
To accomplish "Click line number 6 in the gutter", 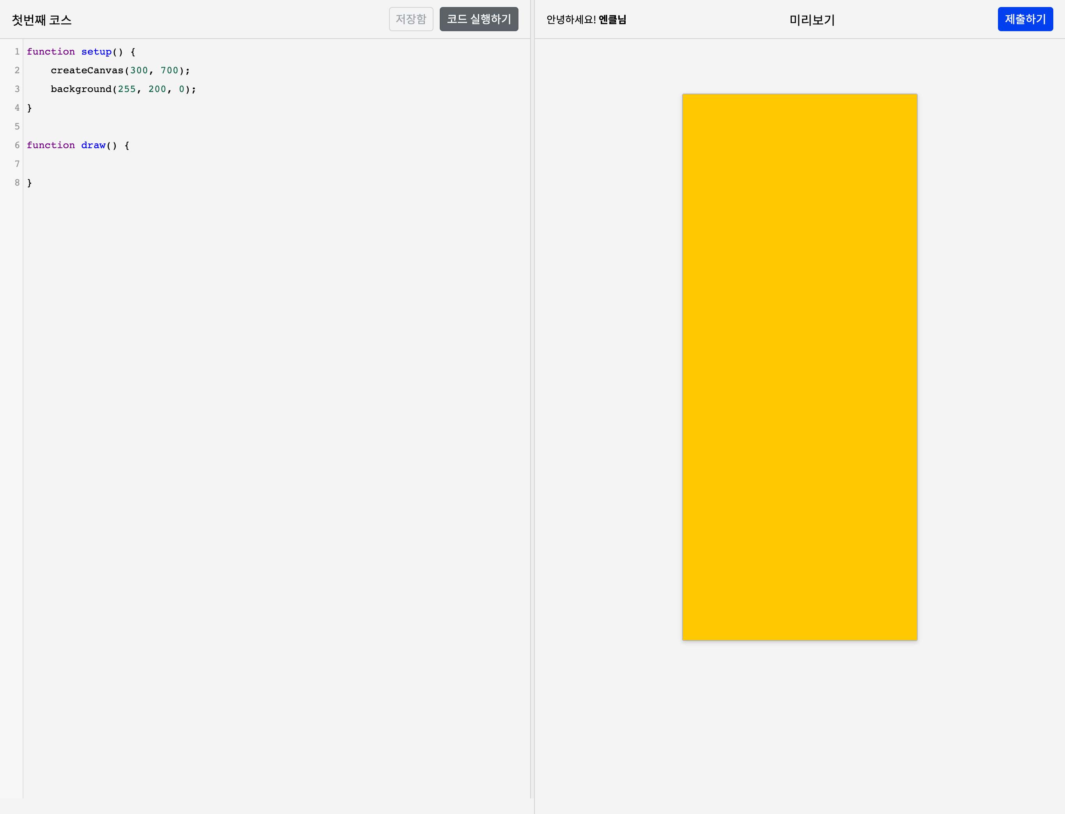I will 17,145.
